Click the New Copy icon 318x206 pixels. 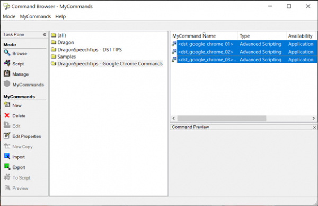point(7,146)
